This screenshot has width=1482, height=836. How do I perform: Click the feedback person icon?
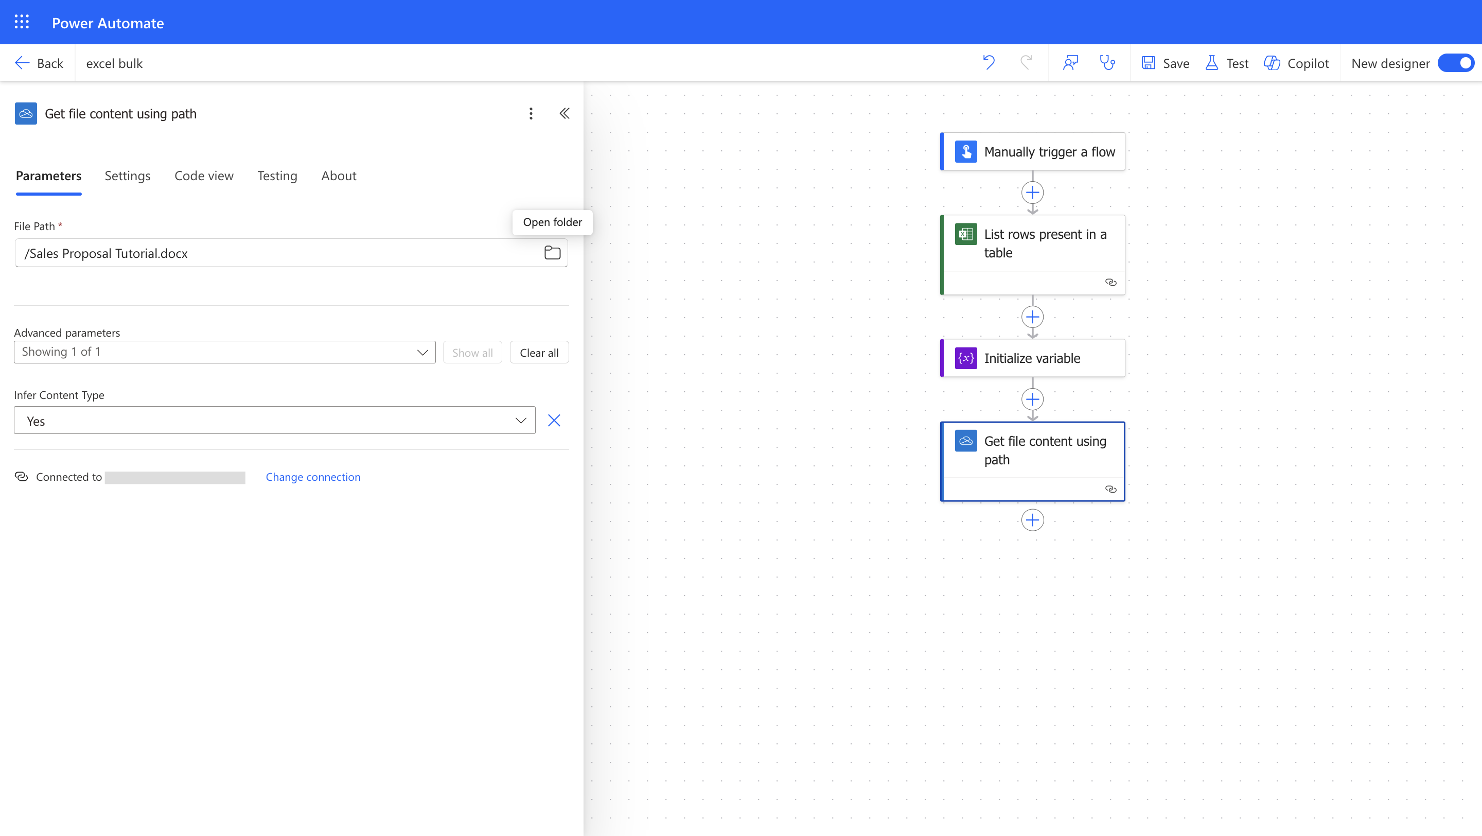pos(1070,63)
